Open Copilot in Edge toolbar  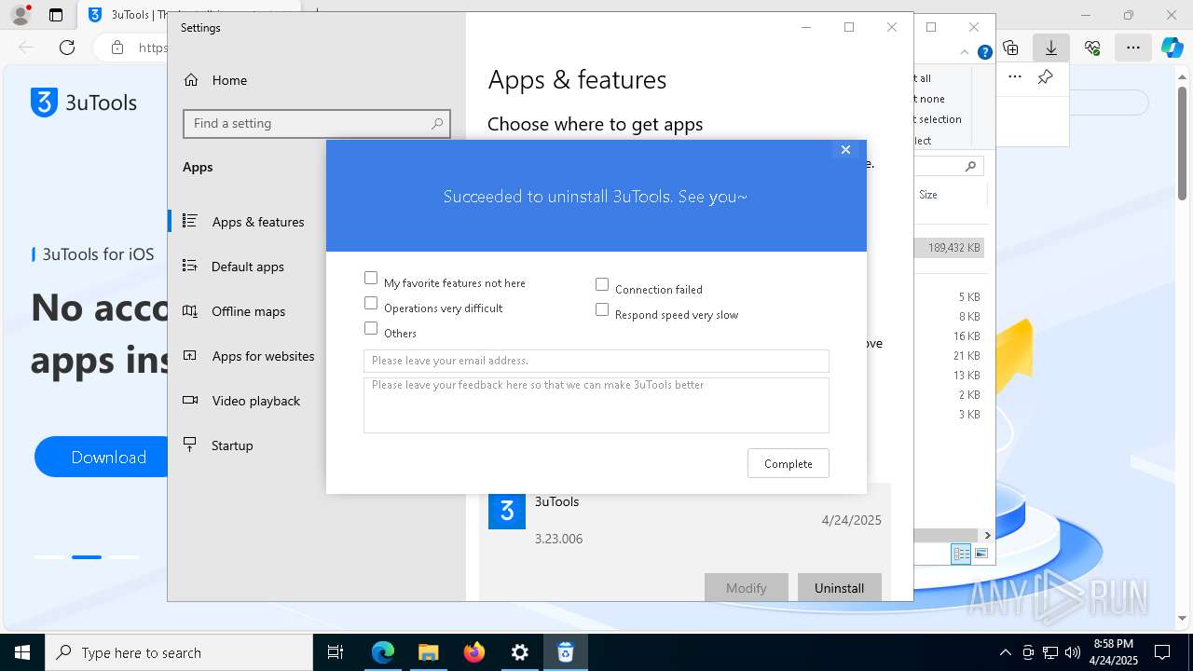pyautogui.click(x=1172, y=48)
